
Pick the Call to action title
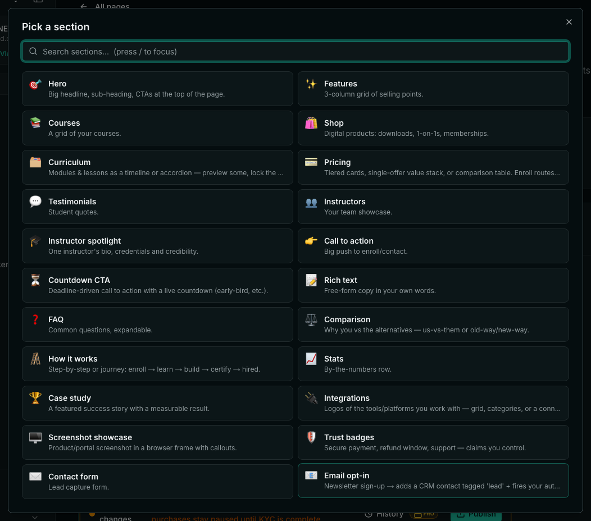coord(349,241)
